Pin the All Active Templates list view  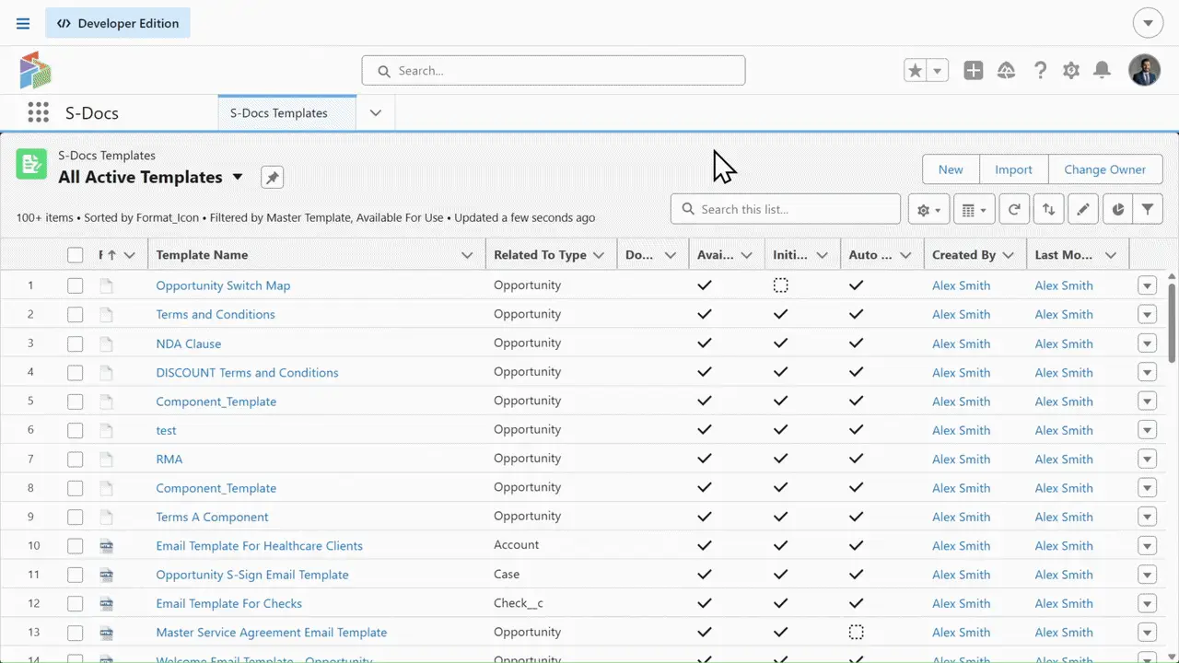point(272,178)
